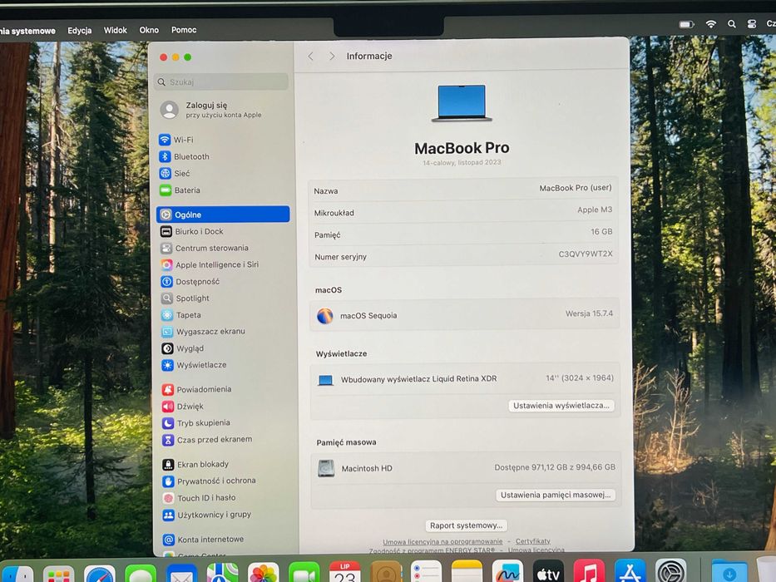This screenshot has height=582, width=776.
Task: Click Spotlight search in menu bar
Action: (x=731, y=24)
